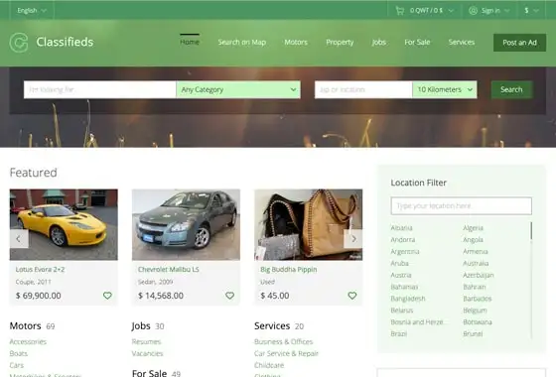Favorite the Chevrolet Malibu LS listing
Viewport: 556px width, 377px height.
(x=229, y=296)
